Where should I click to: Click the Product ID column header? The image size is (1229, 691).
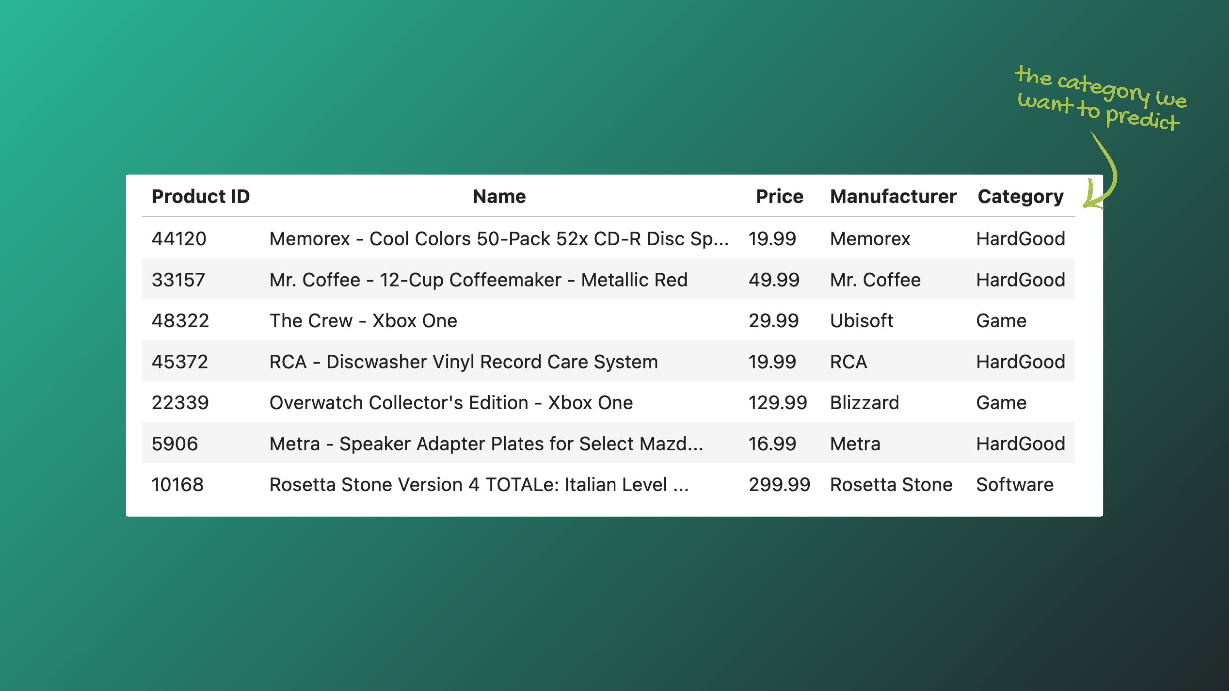tap(201, 197)
